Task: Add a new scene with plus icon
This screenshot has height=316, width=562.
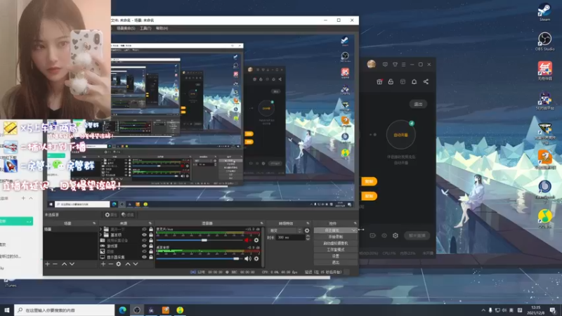Action: pyautogui.click(x=47, y=264)
